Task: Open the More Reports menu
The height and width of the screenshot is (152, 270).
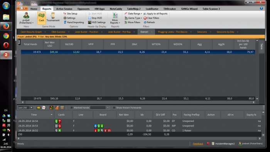Action: click(115, 18)
